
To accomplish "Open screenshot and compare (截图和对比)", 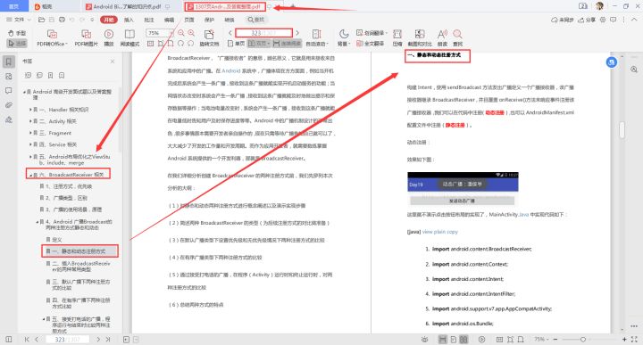I will [x=420, y=38].
